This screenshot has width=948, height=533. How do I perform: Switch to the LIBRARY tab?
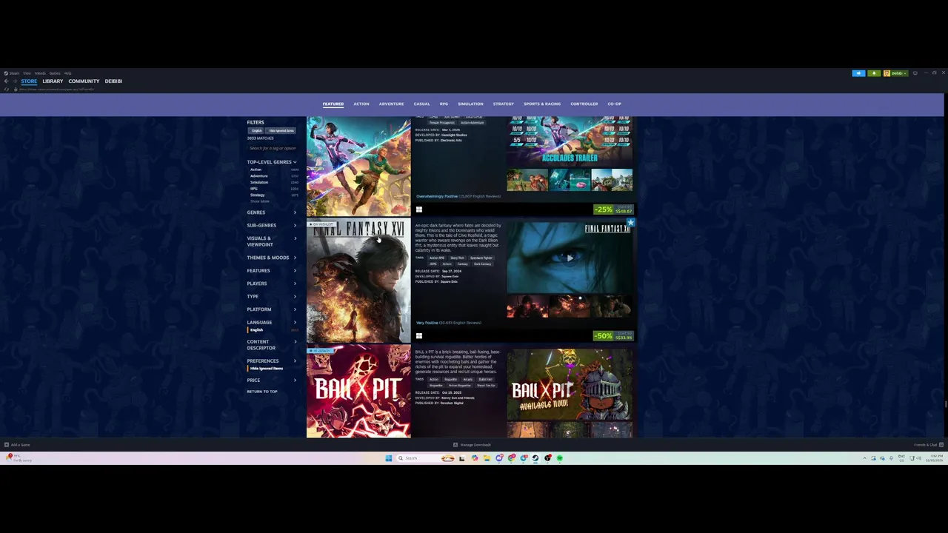[x=53, y=81]
